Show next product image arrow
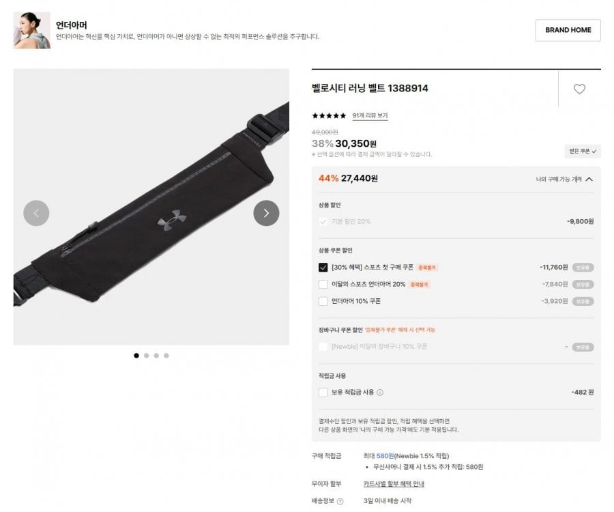The height and width of the screenshot is (512, 614). tap(266, 213)
